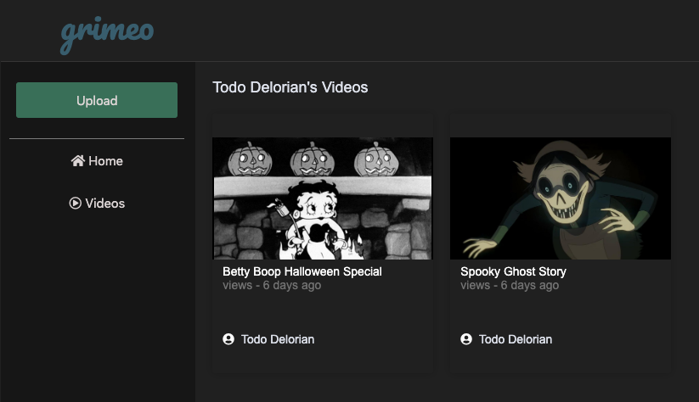Click the Betty Boop Halloween Special title
699x402 pixels.
pos(302,271)
